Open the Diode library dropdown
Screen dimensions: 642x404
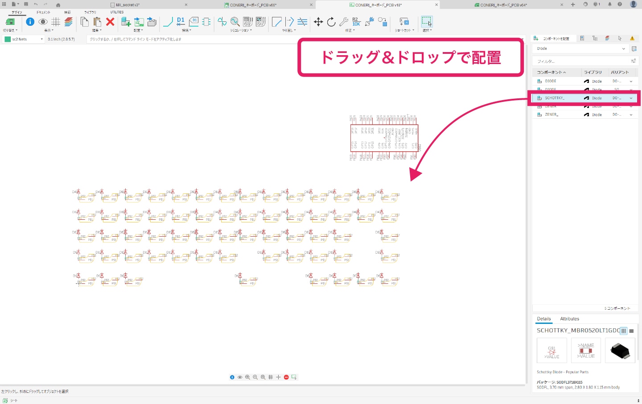pos(580,48)
